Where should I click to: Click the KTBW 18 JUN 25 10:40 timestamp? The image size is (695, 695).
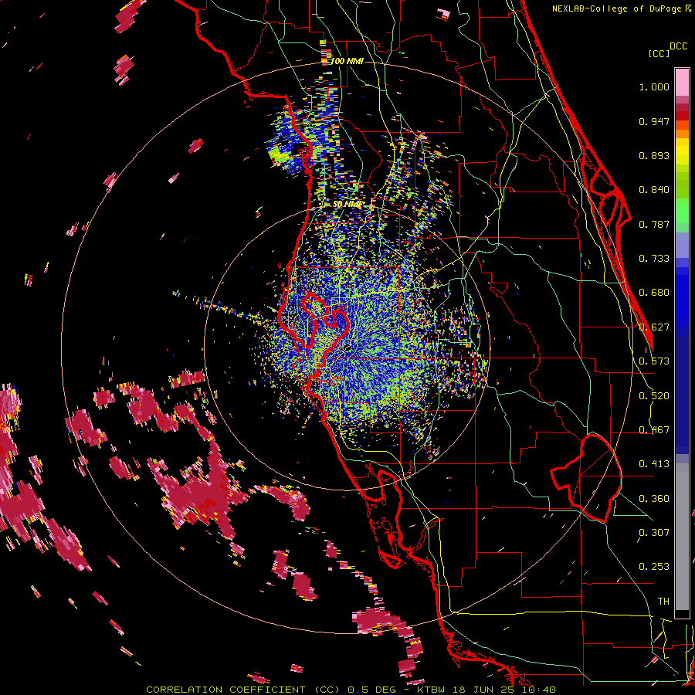486,690
